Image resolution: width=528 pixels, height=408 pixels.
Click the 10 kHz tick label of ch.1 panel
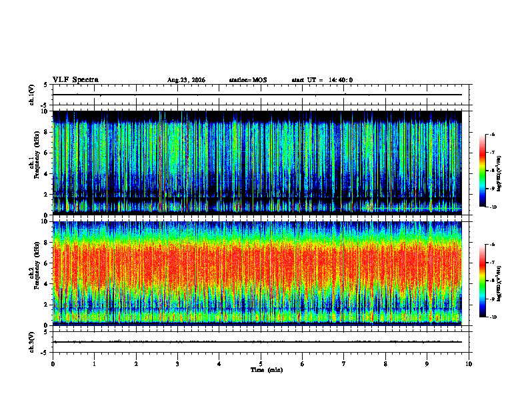[x=44, y=111]
